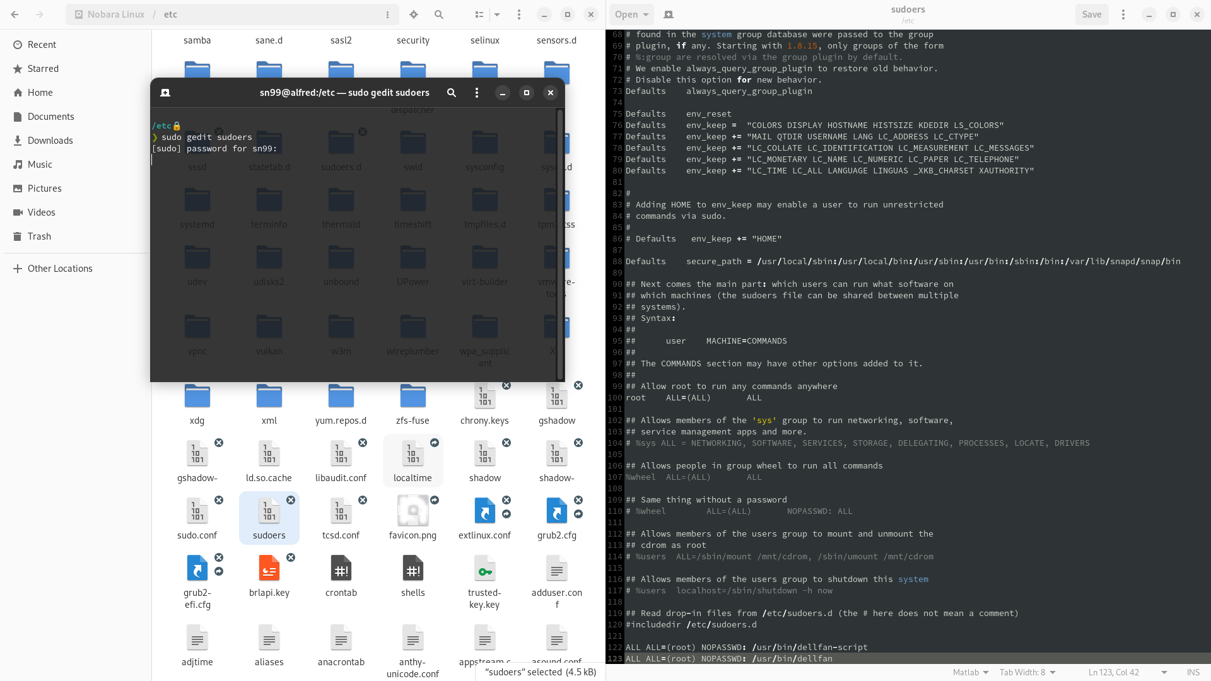Click new tab icon in terminal header
1211x681 pixels.
[x=165, y=93]
